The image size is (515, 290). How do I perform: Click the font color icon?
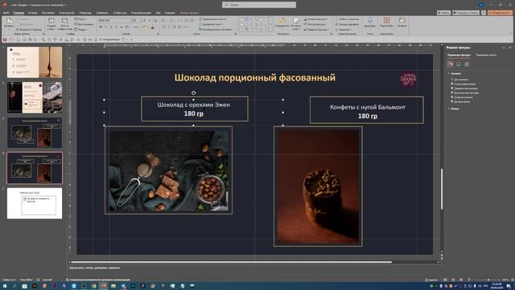click(153, 27)
